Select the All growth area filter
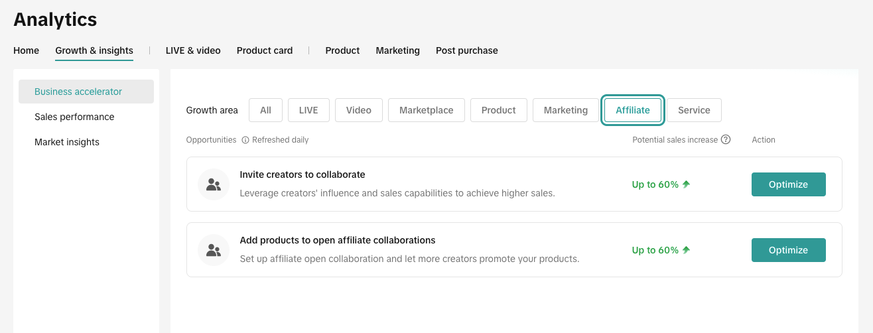 pyautogui.click(x=265, y=110)
